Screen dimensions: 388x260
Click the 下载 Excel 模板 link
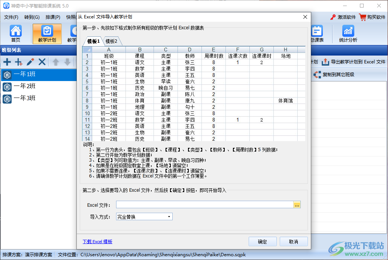click(x=97, y=242)
